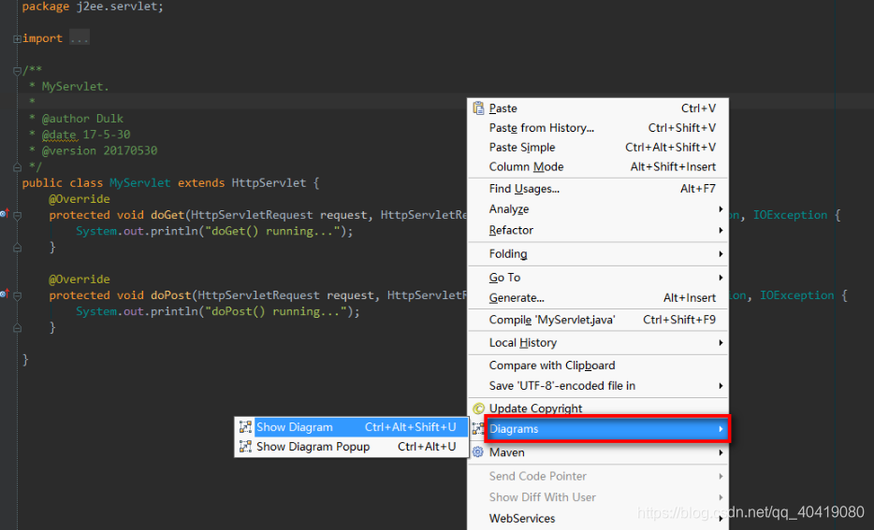This screenshot has height=530, width=874.
Task: Select Show Diagram in submenu
Action: click(351, 427)
